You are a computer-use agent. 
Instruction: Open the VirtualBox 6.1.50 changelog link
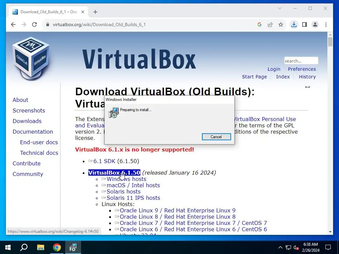[114, 173]
